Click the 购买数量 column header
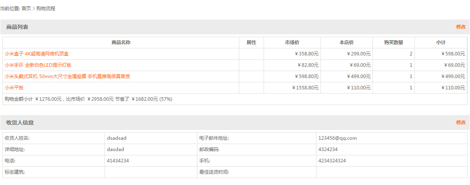The width and height of the screenshot is (470, 185). coord(394,43)
